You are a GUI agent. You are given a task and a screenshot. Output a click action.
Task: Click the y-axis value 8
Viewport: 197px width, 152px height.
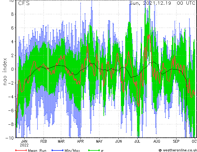point(12,14)
